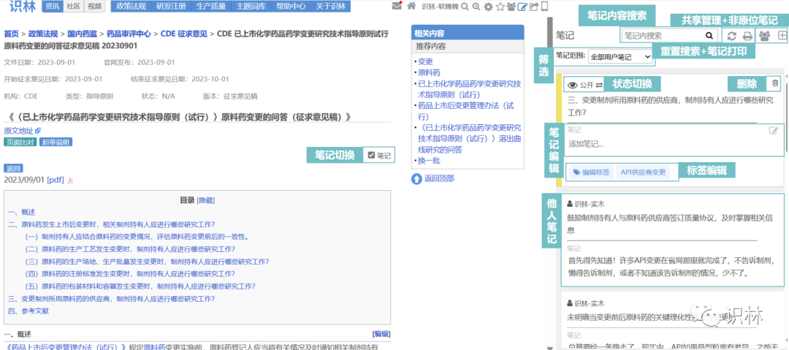The width and height of the screenshot is (789, 350).
Task: Click the advanced search magnifier-plus icon
Action: click(x=476, y=7)
